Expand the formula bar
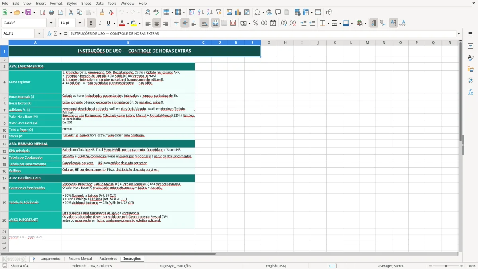 (x=459, y=33)
